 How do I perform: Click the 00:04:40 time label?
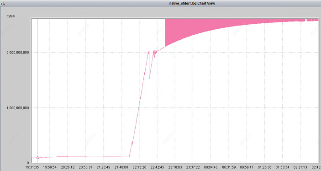[x=211, y=167]
